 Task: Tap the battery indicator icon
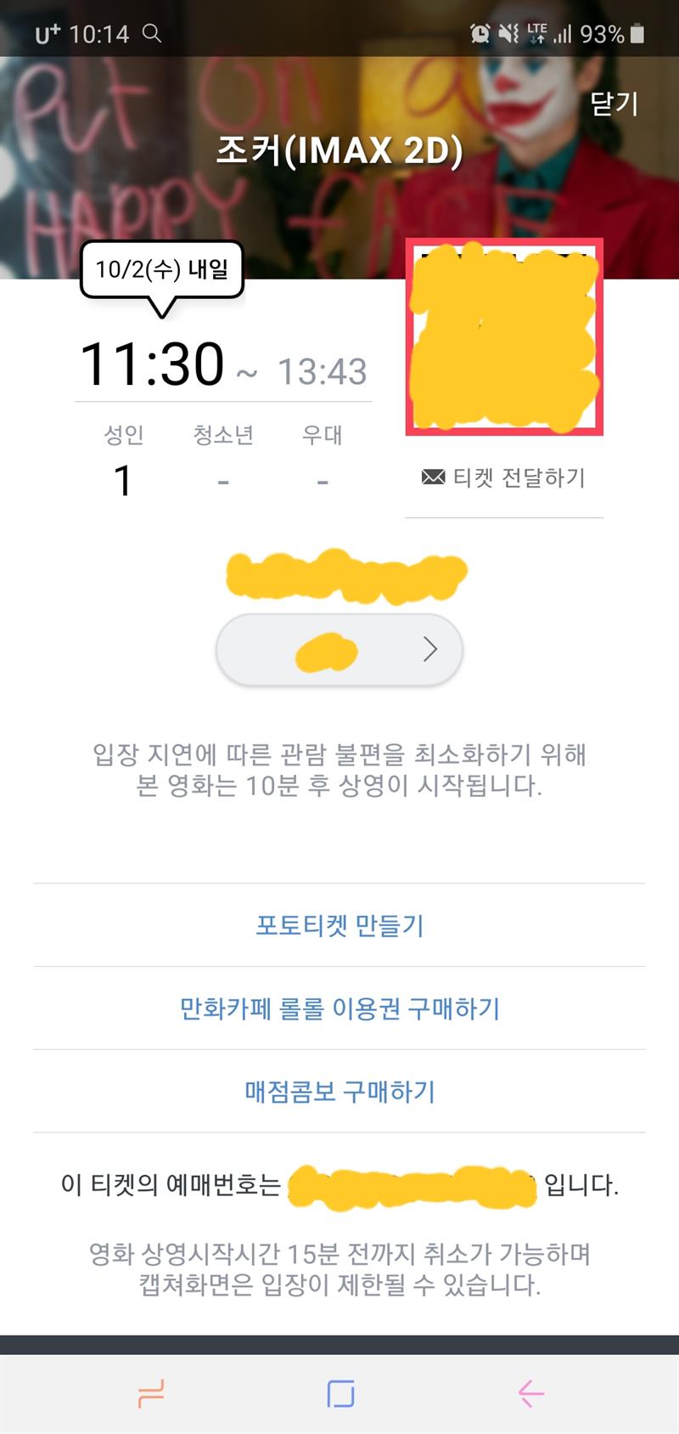[637, 33]
